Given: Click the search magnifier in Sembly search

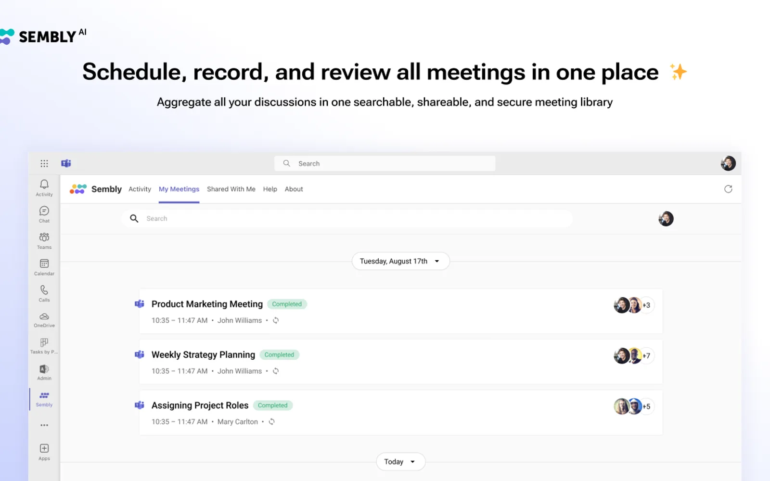Looking at the screenshot, I should 134,218.
